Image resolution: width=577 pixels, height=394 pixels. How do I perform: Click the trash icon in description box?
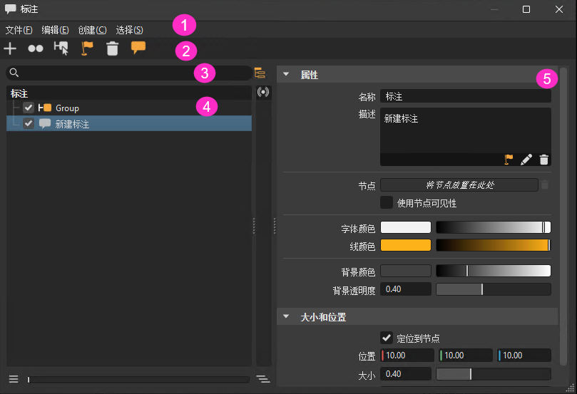click(544, 160)
